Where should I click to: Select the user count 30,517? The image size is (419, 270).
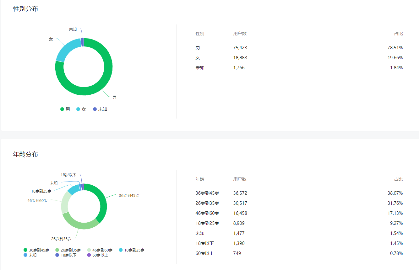(x=240, y=203)
